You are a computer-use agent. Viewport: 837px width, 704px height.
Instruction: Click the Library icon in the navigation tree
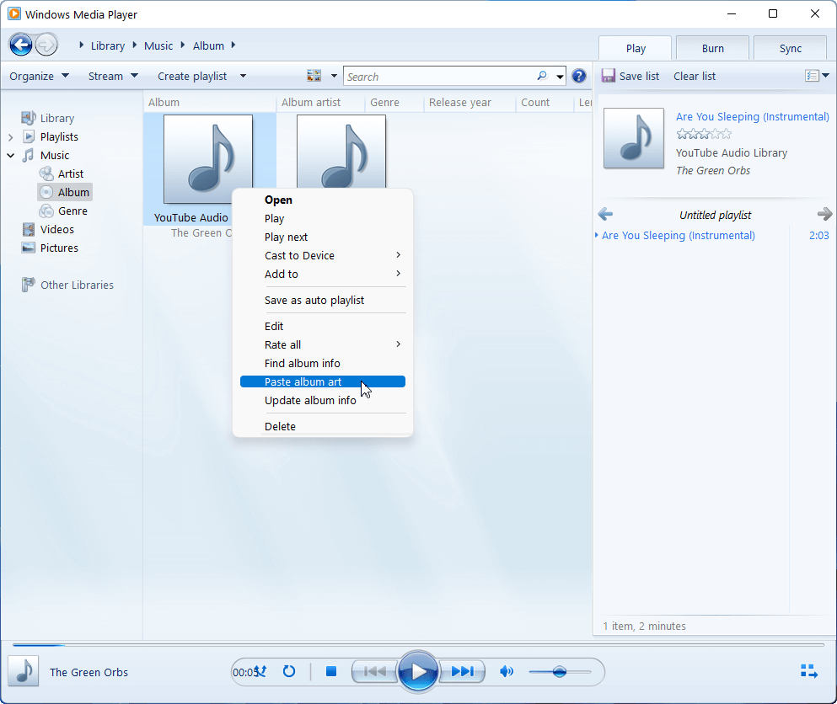[x=29, y=118]
